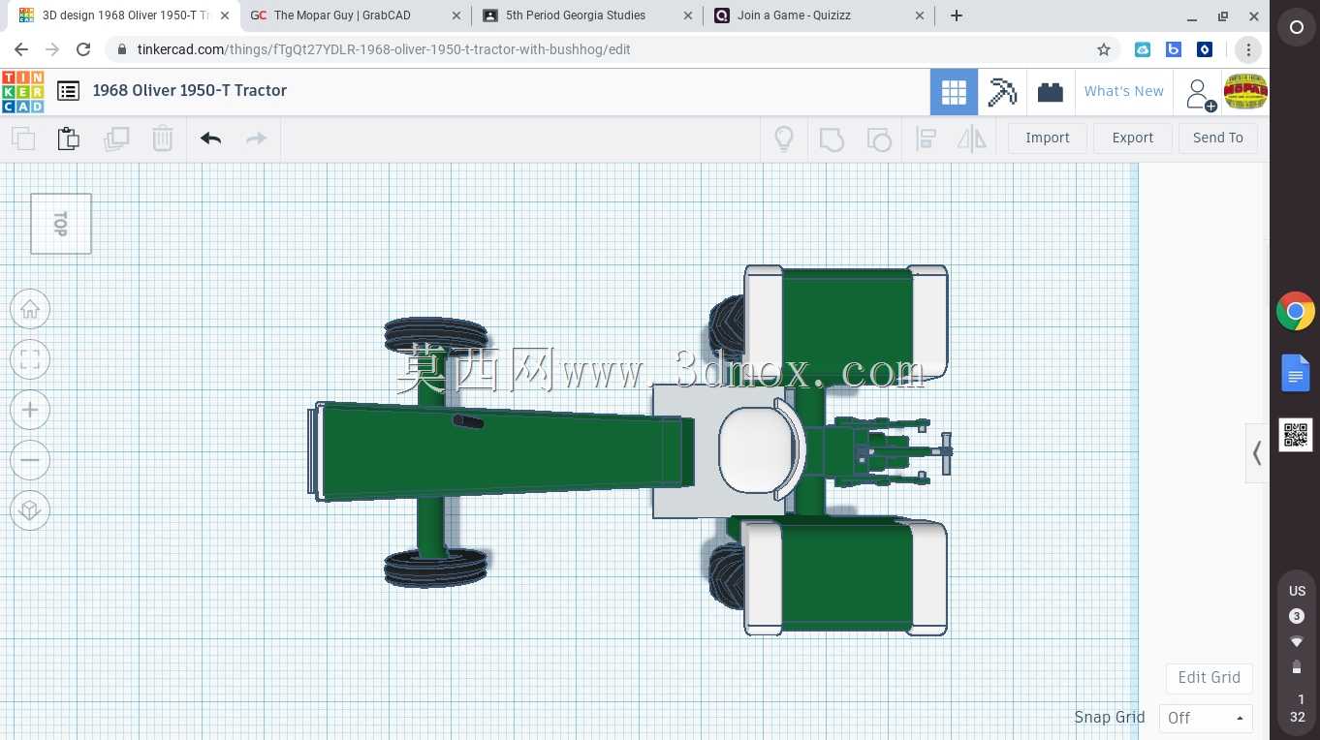Click the Delete trash icon

point(163,139)
